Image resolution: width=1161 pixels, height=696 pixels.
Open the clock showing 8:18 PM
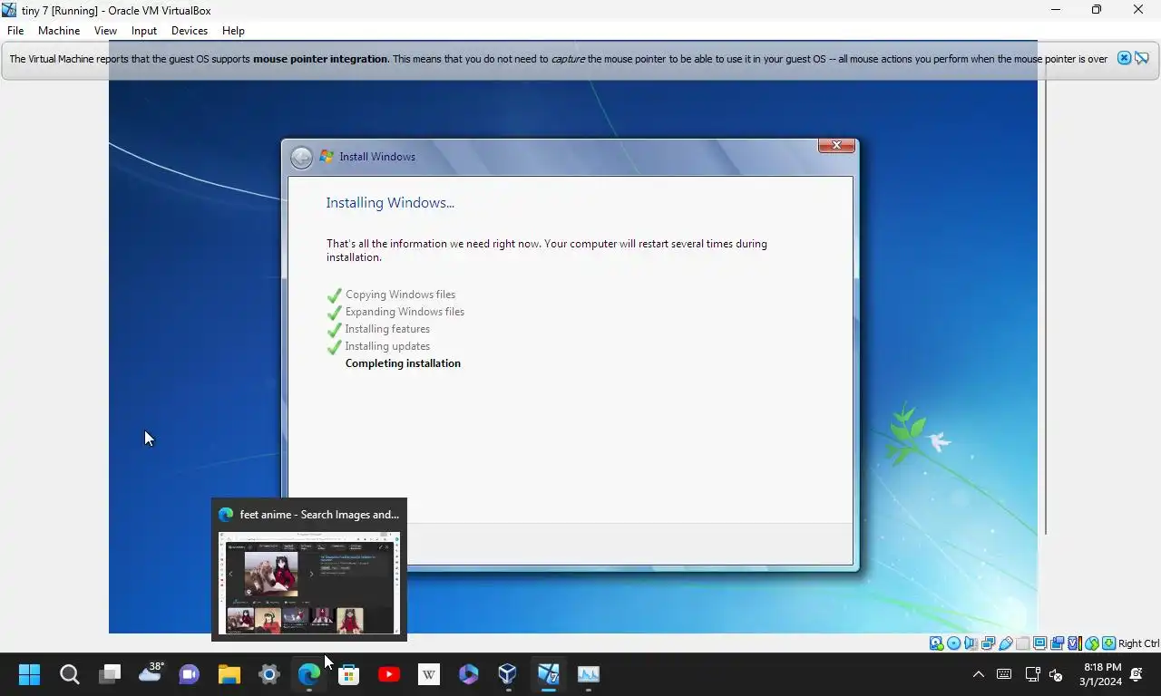point(1102,674)
